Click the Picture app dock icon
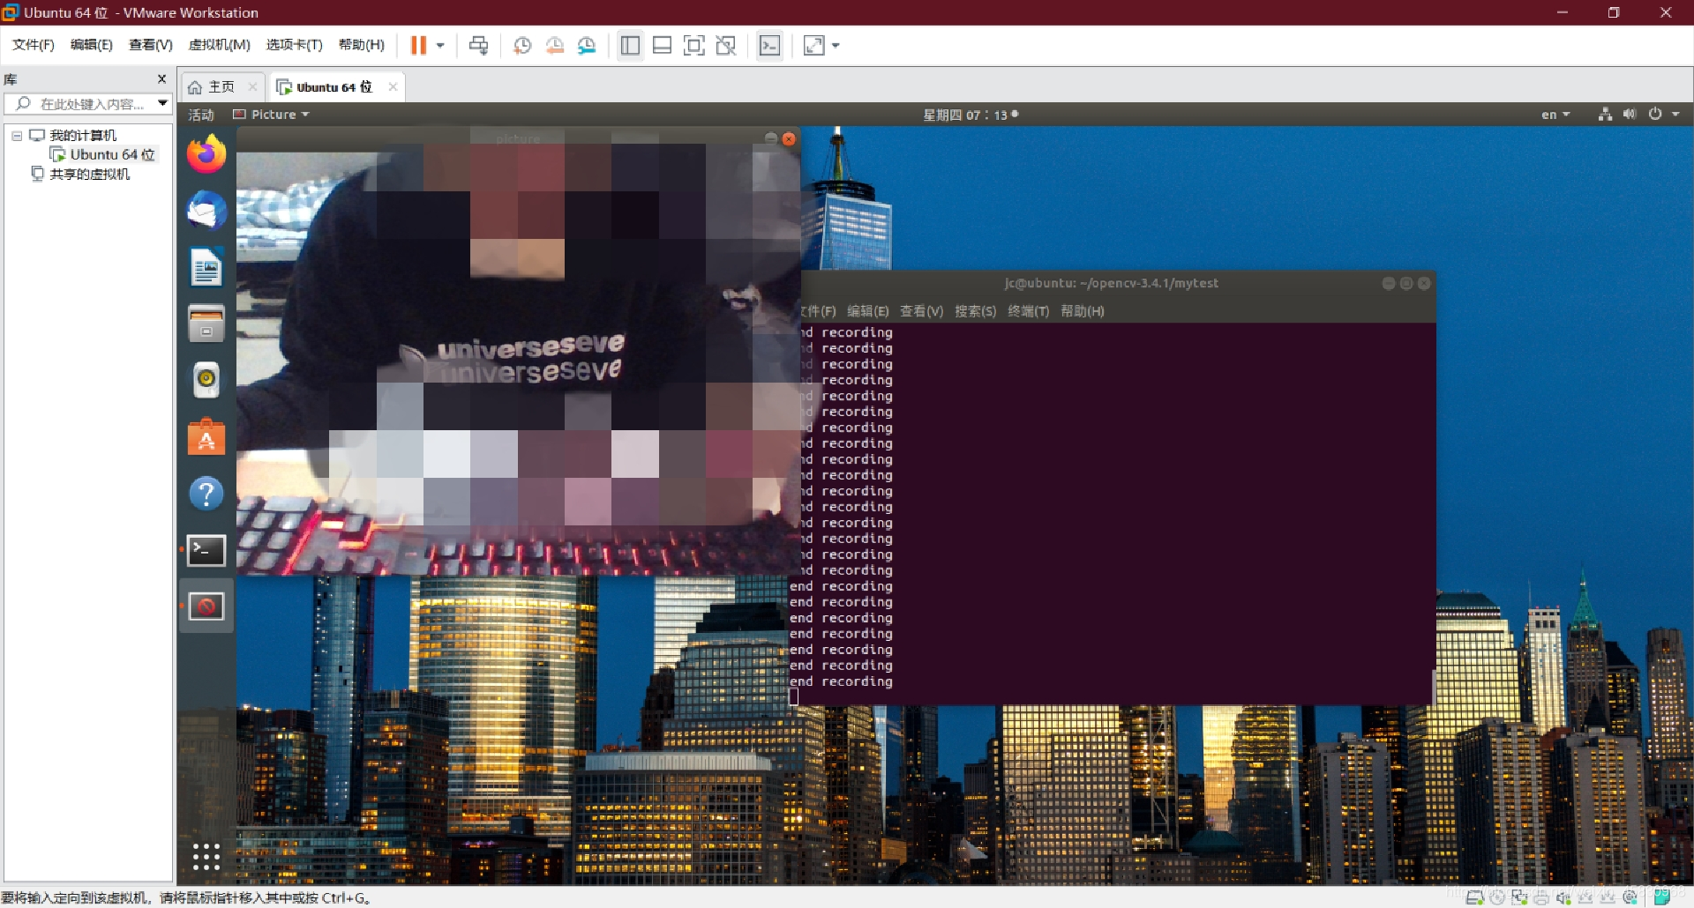 click(206, 607)
